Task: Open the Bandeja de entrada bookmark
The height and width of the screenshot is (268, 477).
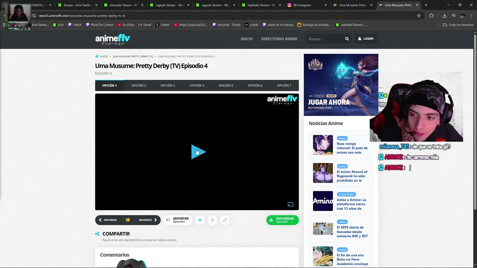Action: [314, 25]
